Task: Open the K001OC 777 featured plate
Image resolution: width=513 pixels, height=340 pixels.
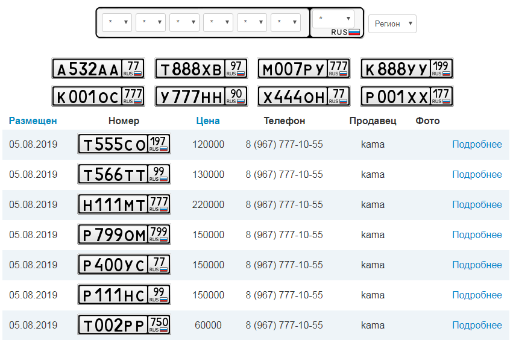Action: click(x=98, y=96)
